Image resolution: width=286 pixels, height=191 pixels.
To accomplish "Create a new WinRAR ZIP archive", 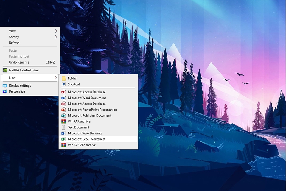I will pyautogui.click(x=82, y=145).
